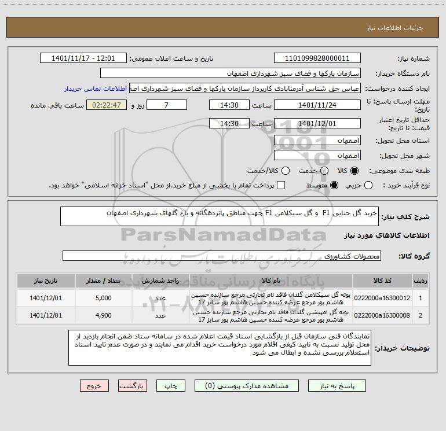Click the بازگشت back button
Image resolution: width=446 pixels, height=431 pixels.
click(x=133, y=386)
